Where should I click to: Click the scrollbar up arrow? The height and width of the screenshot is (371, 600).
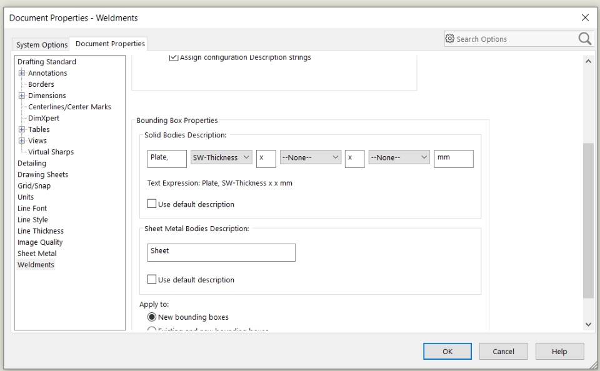click(588, 62)
